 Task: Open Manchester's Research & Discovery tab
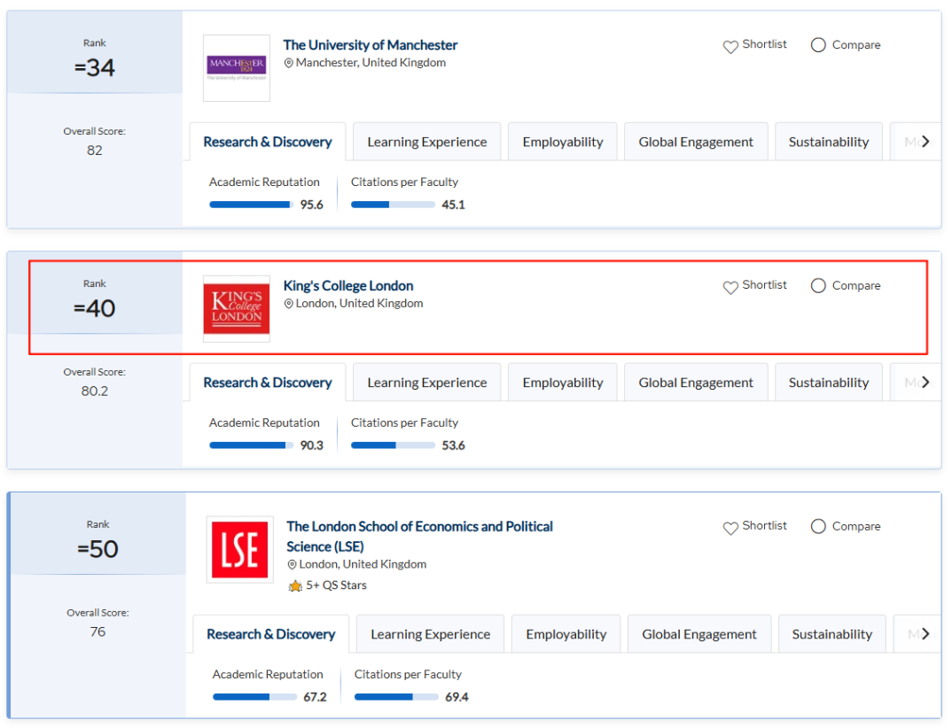(268, 142)
